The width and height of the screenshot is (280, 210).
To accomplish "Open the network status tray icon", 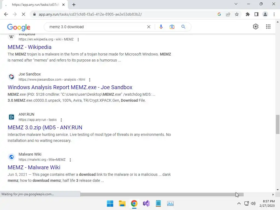I will click(246, 203).
